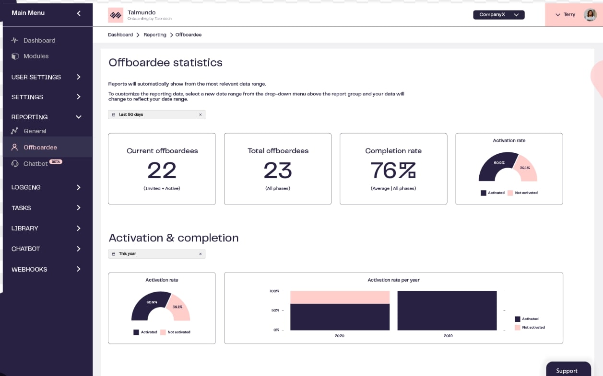The height and width of the screenshot is (376, 603).
Task: Click Terry's profile avatar
Action: coord(590,14)
